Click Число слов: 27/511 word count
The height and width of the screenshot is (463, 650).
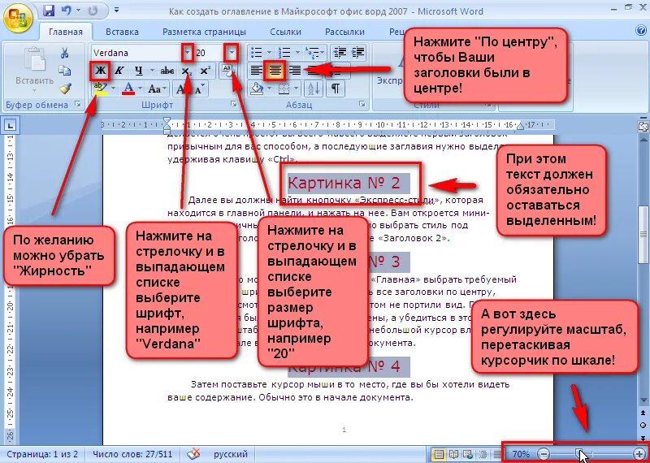tap(132, 454)
